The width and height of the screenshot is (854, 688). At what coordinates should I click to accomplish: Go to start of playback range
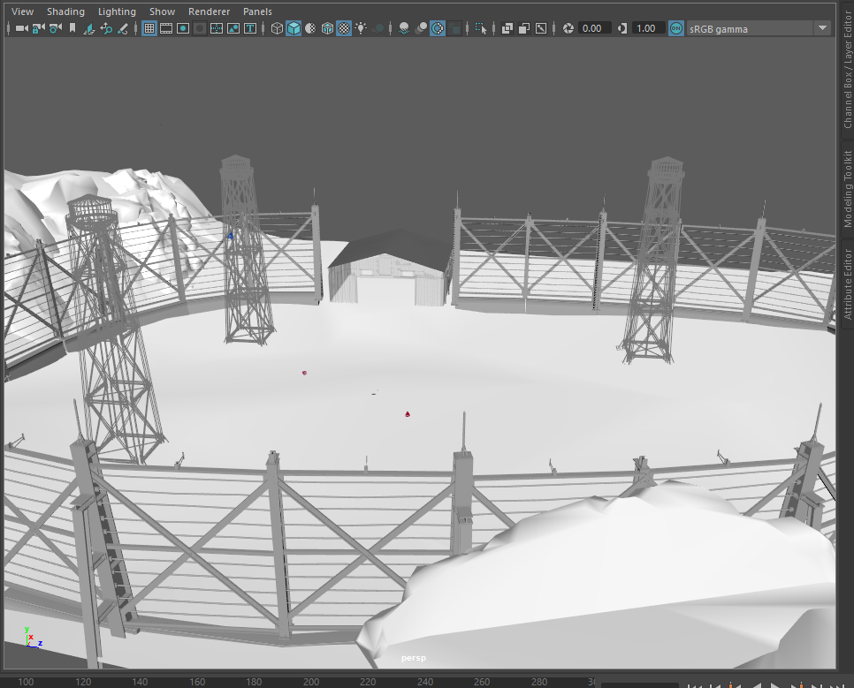(694, 684)
